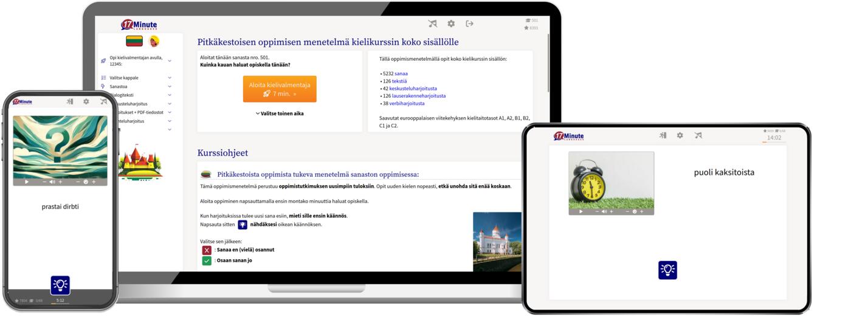Click the 'prastai dirbti' phrase on the phone
Image resolution: width=851 pixels, height=323 pixels.
click(60, 206)
